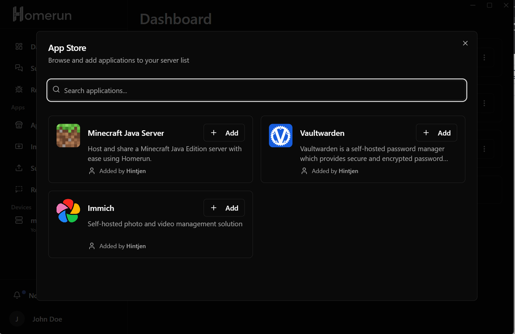This screenshot has width=515, height=334.
Task: Open first three-dot menu on dashboard
Action: [x=484, y=57]
